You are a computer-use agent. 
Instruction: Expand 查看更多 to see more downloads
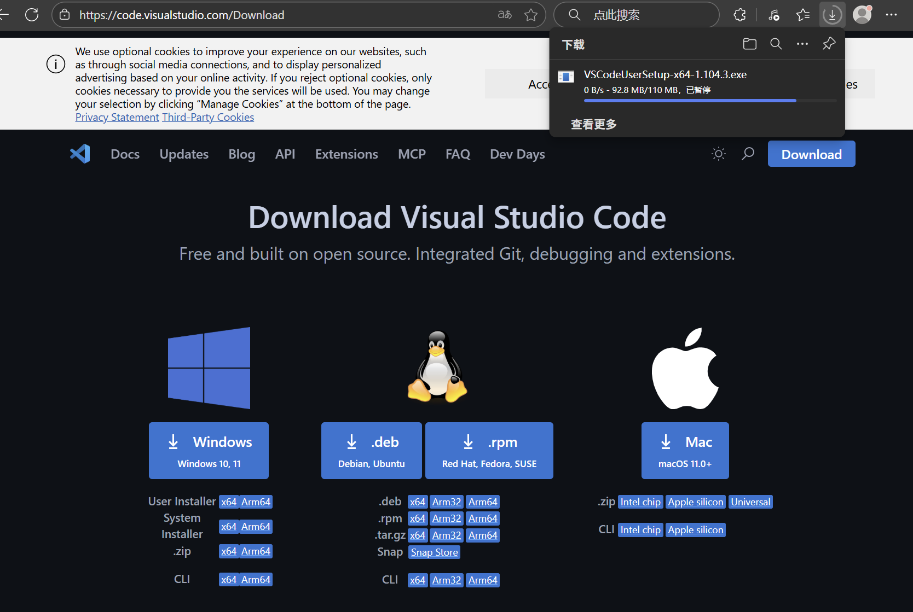pyautogui.click(x=593, y=124)
